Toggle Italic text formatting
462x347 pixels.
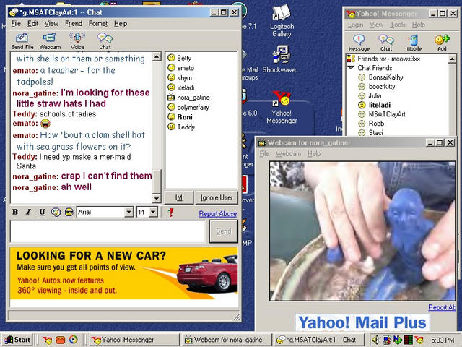pos(29,212)
